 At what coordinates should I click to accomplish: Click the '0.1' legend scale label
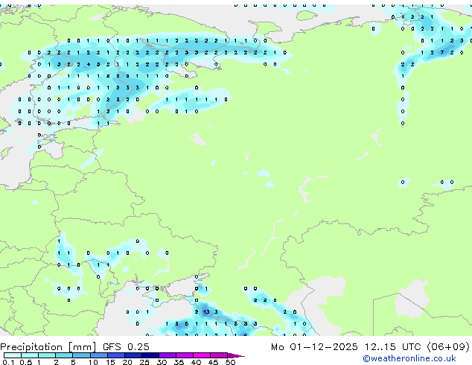[8, 362]
